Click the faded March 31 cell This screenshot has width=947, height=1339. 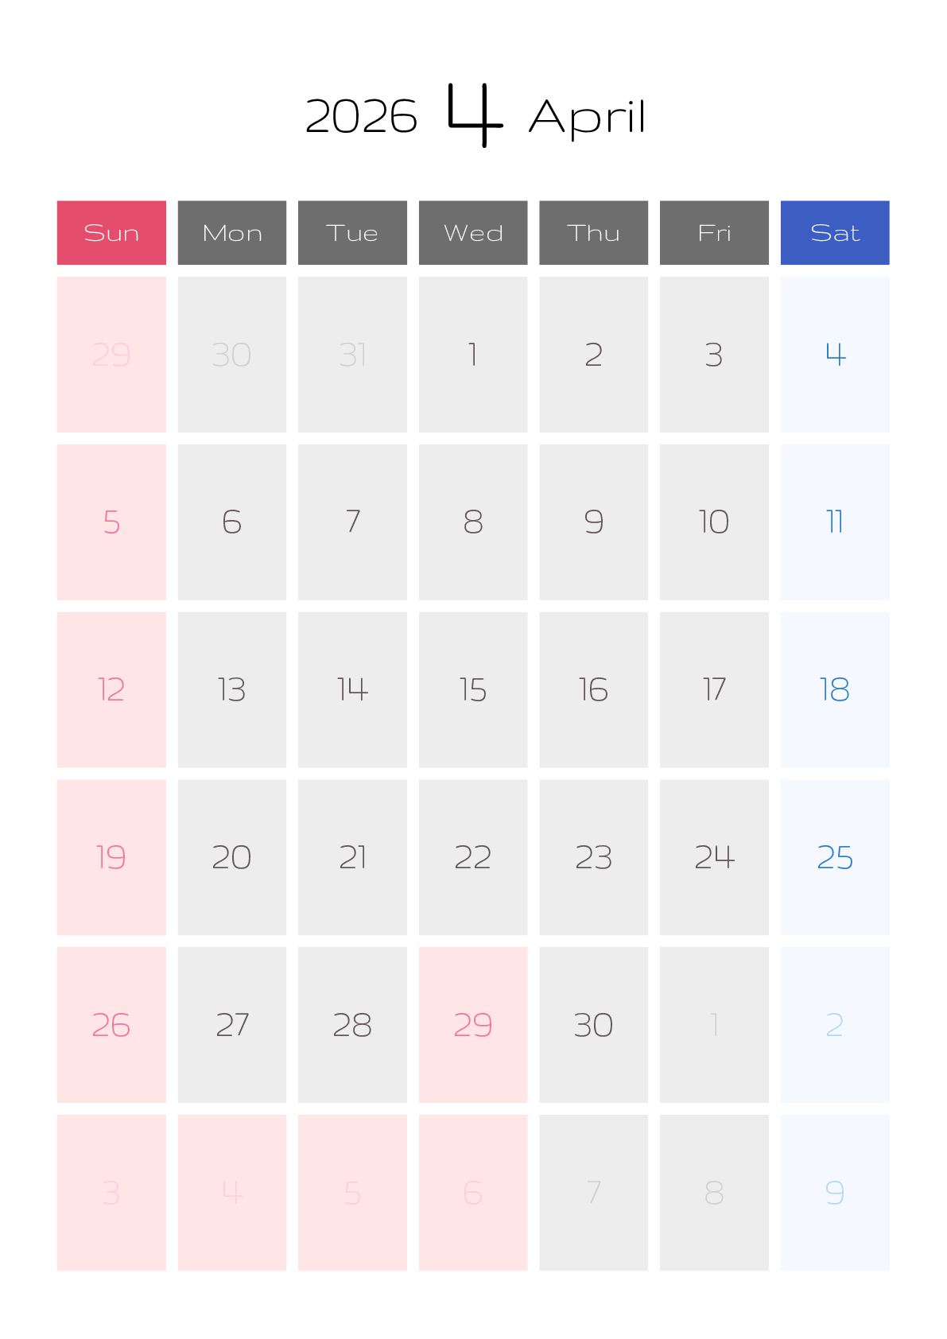352,354
